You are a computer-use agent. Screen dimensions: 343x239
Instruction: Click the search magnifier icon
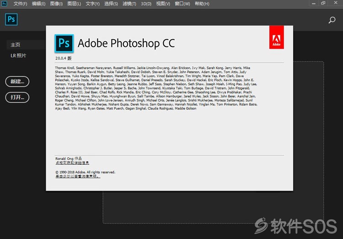[x=332, y=20]
